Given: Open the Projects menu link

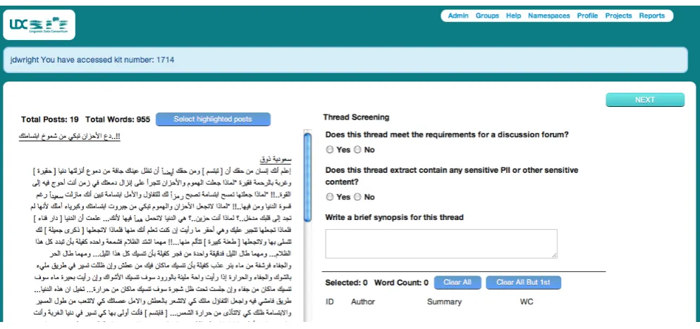Looking at the screenshot, I should (x=618, y=15).
